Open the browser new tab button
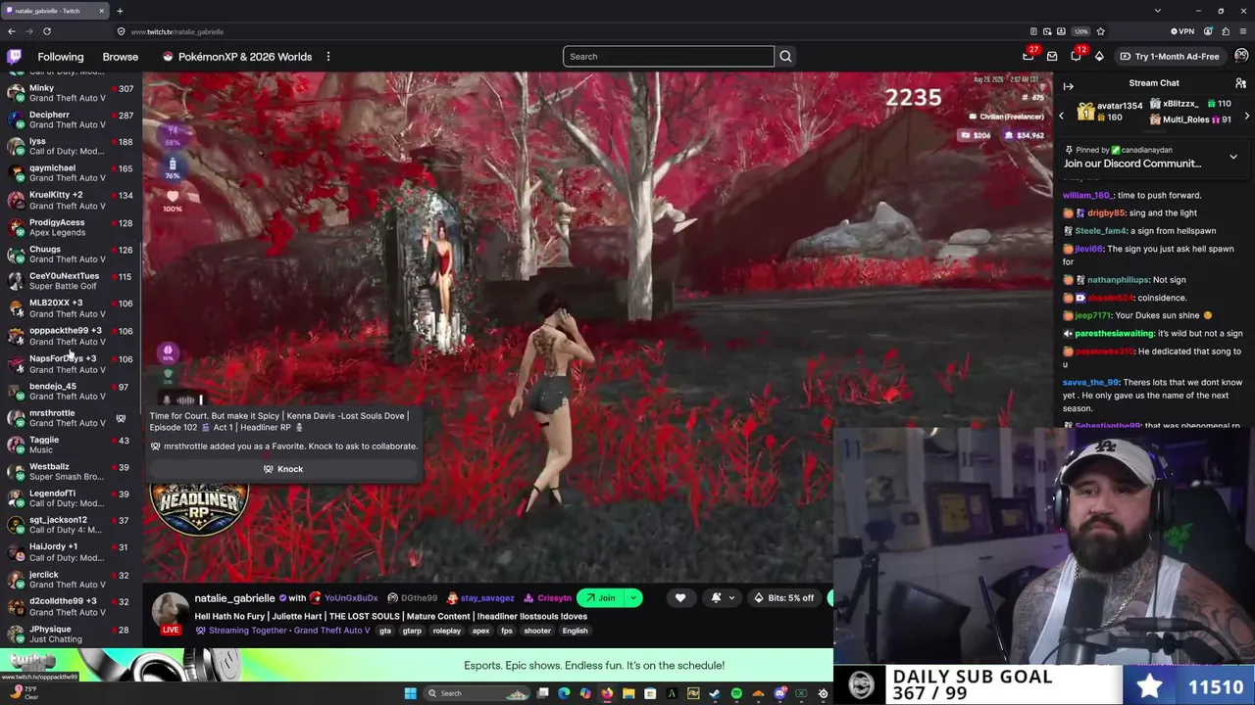This screenshot has width=1255, height=705. (120, 11)
